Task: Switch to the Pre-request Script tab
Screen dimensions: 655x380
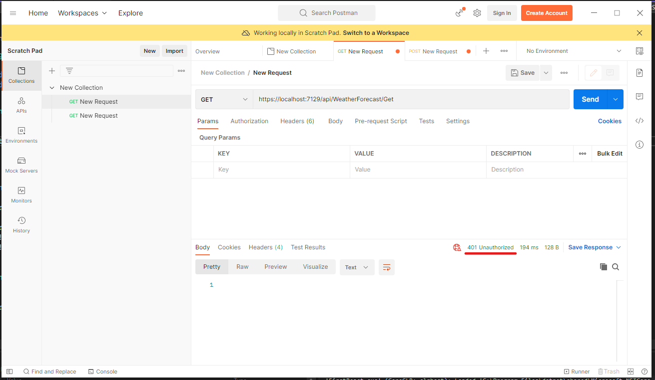Action: pos(381,121)
